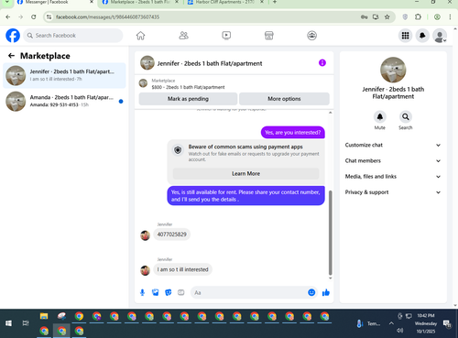Choose a GIF from the GIF icon
The width and height of the screenshot is (458, 338).
point(181,292)
